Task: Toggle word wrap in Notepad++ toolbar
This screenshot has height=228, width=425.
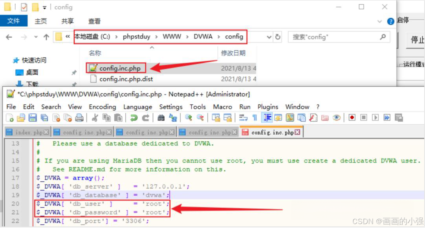Action: coord(243,118)
